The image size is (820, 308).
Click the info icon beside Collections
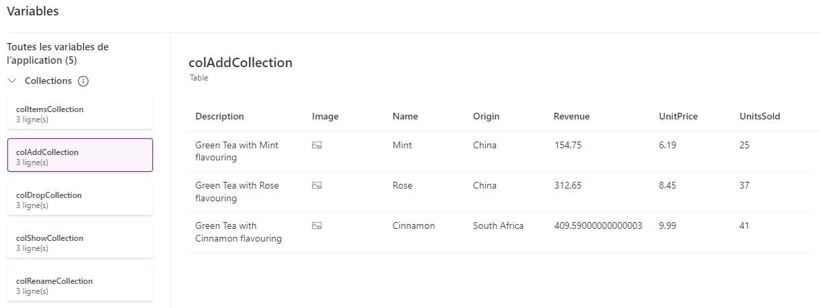[83, 81]
